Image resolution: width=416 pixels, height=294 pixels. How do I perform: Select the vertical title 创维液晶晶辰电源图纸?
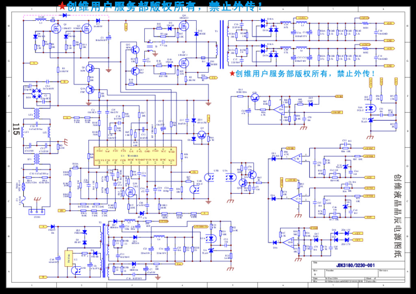[x=397, y=216]
